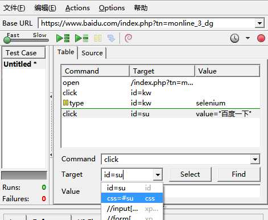Screen dimensions: 268x220
Task: Focus the Target field with id=su
Action: (x=127, y=174)
